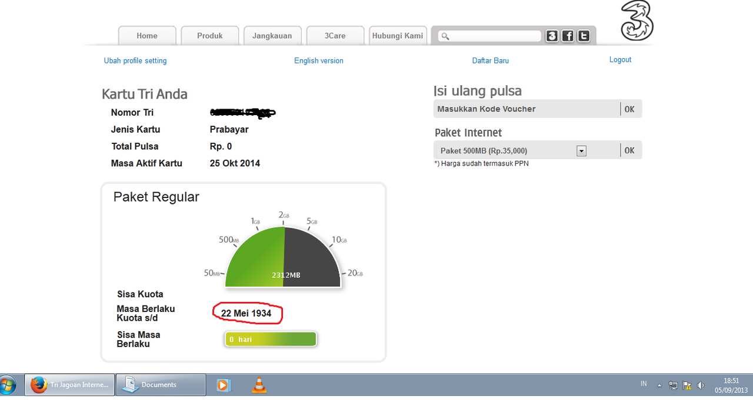Expand the Paket 500MB dropdown arrow
The image size is (753, 400).
pyautogui.click(x=582, y=151)
